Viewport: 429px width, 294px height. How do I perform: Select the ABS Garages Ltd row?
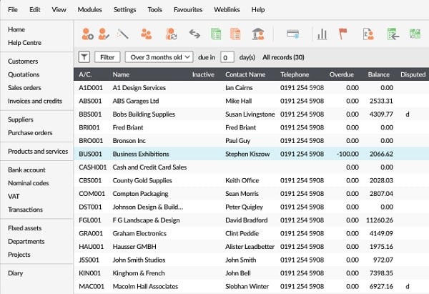[x=251, y=101]
